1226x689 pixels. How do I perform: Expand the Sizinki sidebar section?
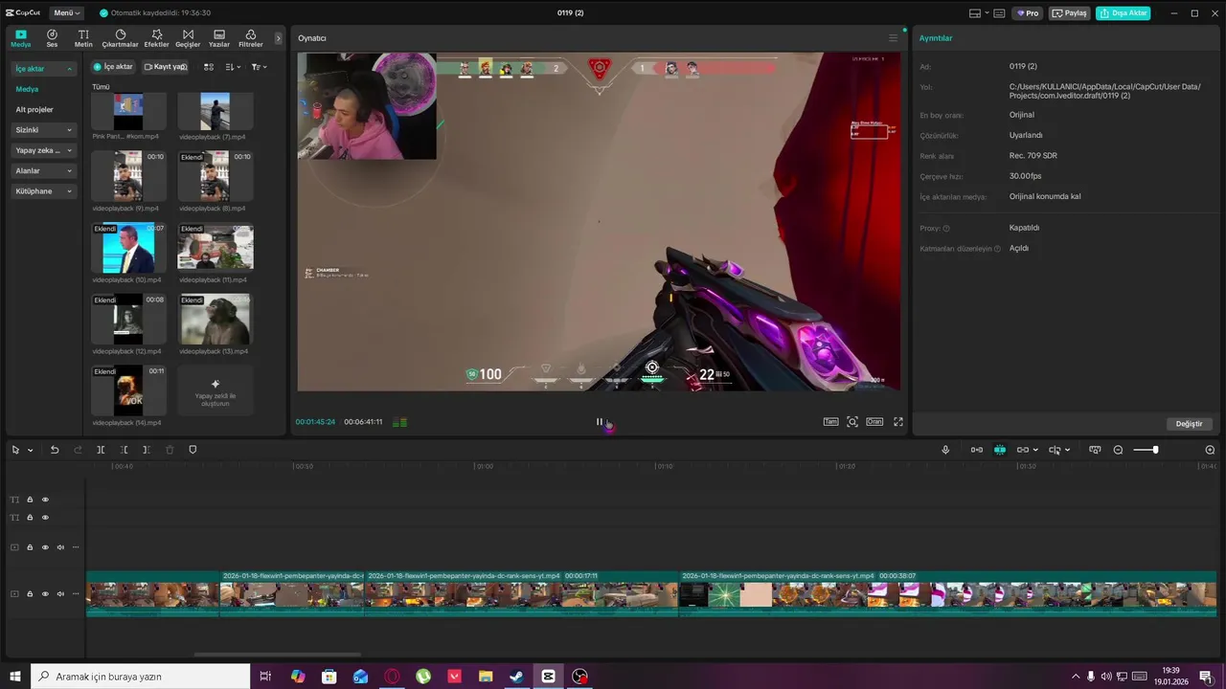(44, 130)
